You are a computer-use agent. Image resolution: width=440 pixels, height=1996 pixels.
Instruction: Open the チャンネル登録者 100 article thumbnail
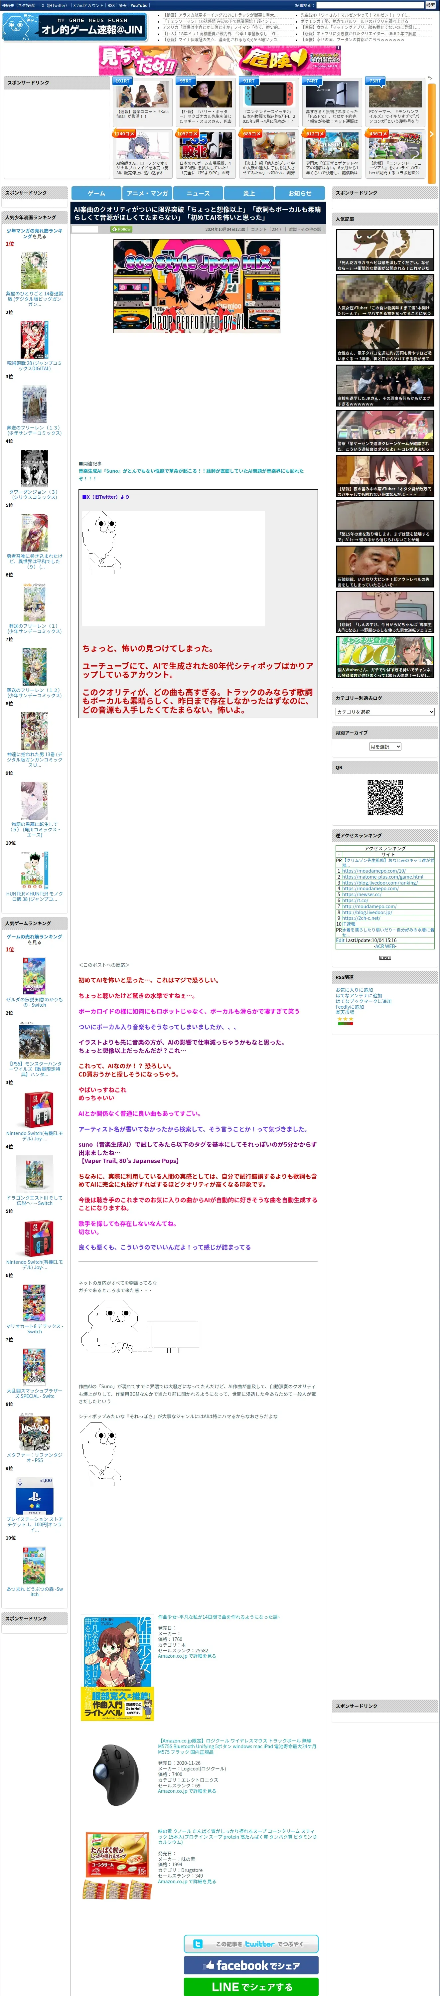click(x=385, y=657)
